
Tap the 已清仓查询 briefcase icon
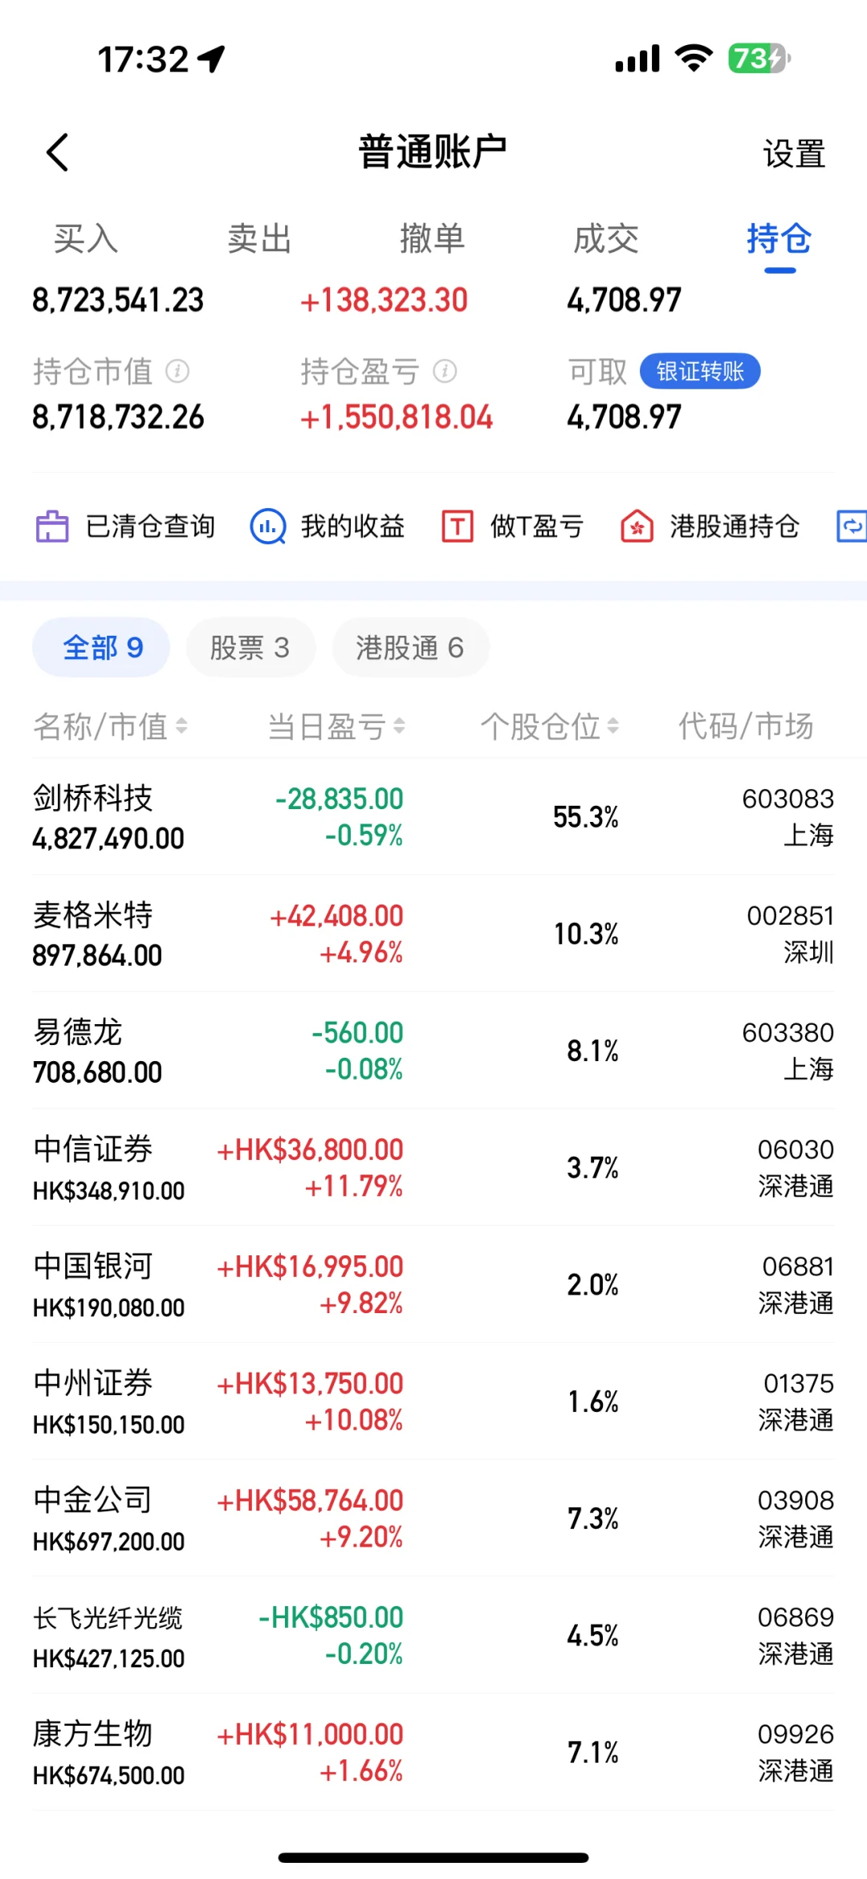(x=53, y=527)
